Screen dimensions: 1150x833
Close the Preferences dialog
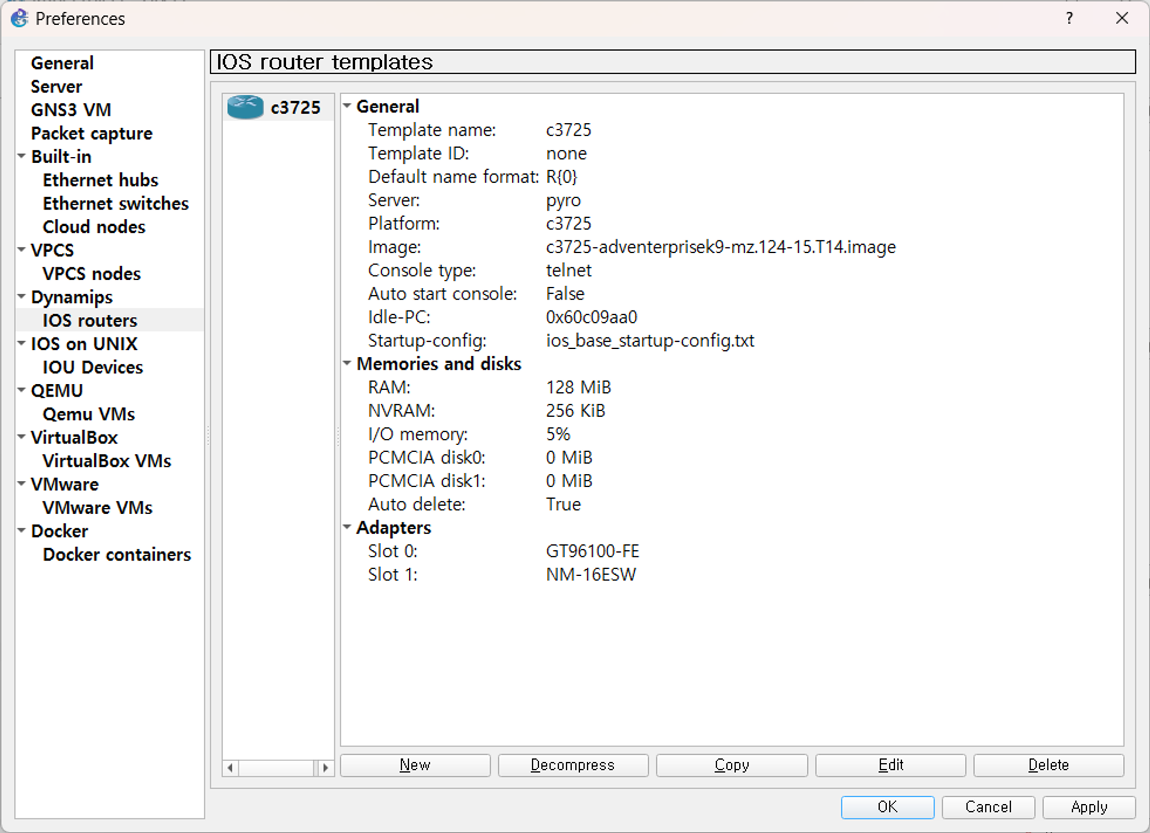click(x=1122, y=18)
